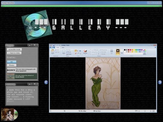Expand the Brushes dropdown arrow
This screenshot has height=122, width=163.
(85, 54)
